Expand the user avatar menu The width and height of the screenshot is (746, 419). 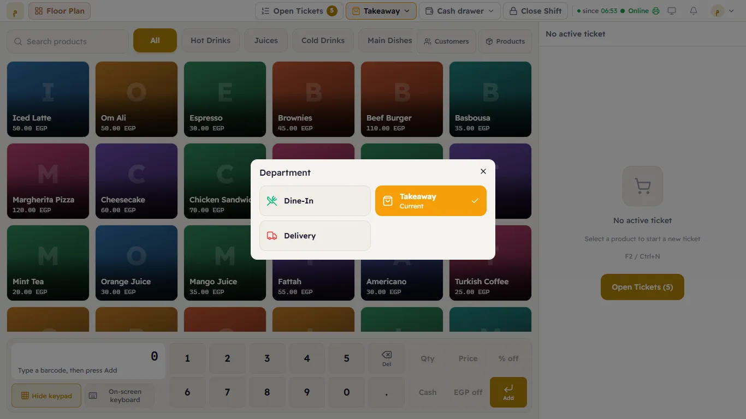(723, 11)
